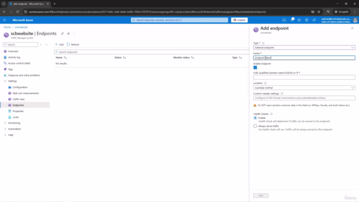Open Real user measurements

[x=26, y=93]
